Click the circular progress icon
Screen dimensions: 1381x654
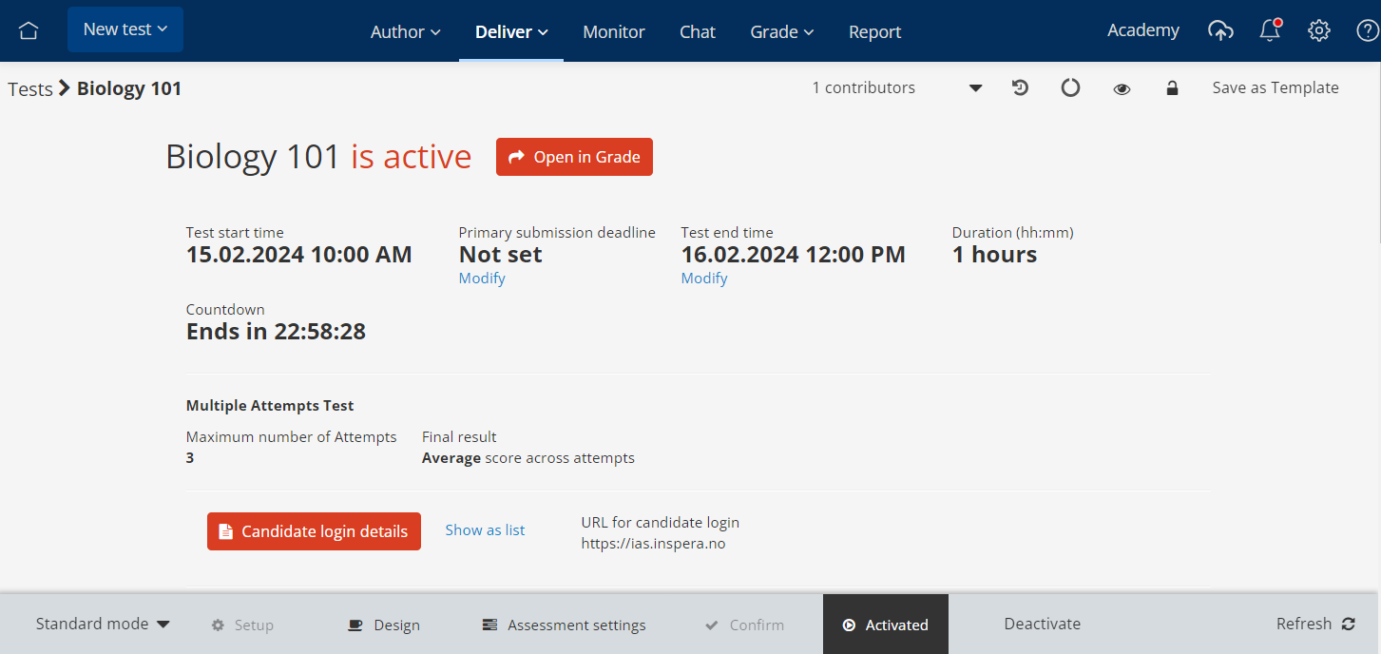pos(1070,87)
